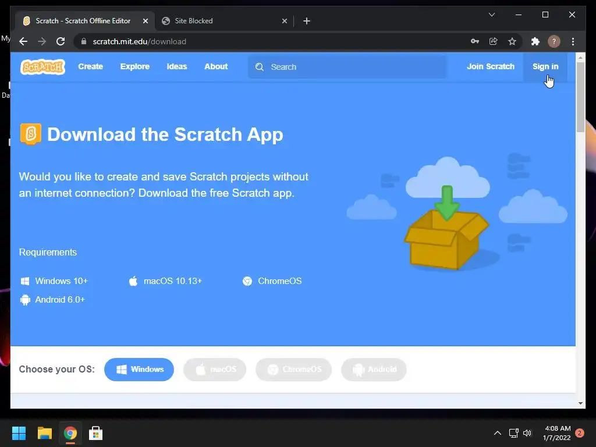Screen dimensions: 596x447
Task: Open the Extensions puzzle icon
Action: (x=535, y=41)
